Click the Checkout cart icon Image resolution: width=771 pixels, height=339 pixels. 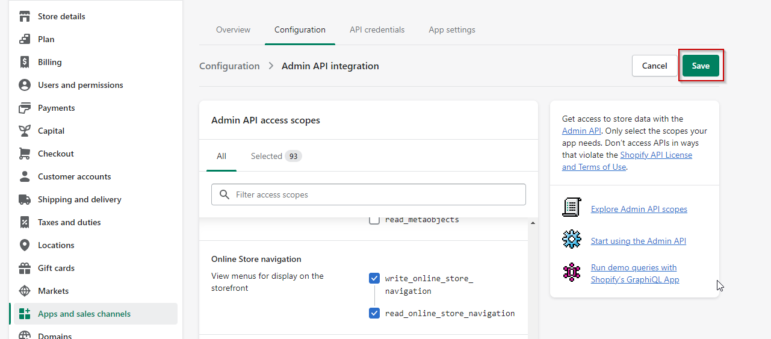click(x=25, y=154)
